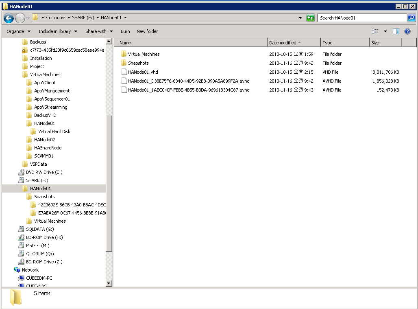Select BackupVHD folder in tree
Screen dimensions: 418x309
tap(45, 115)
